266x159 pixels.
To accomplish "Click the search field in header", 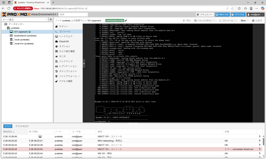I will [x=73, y=14].
